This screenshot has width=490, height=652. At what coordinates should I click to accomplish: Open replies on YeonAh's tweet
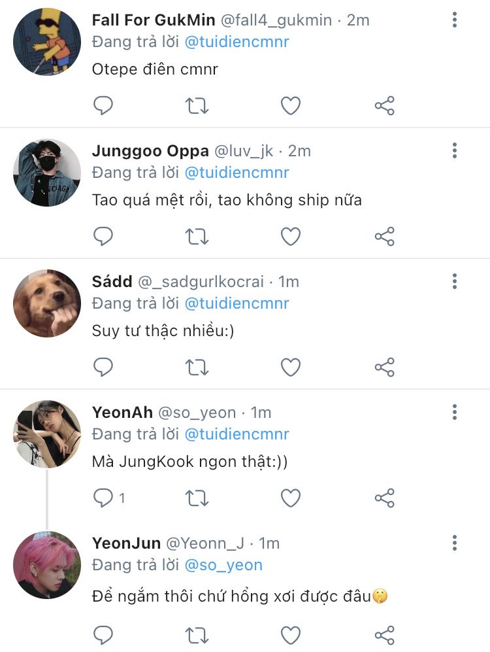pyautogui.click(x=103, y=498)
